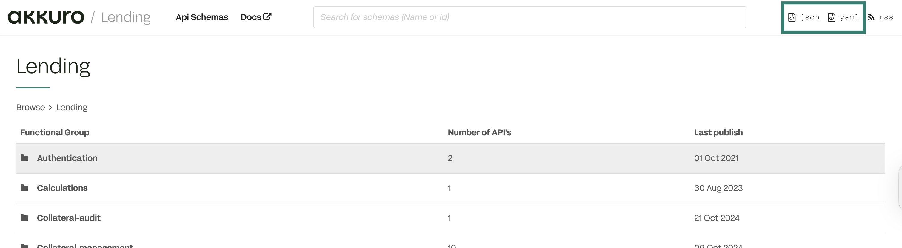Screen dimensions: 902x248
Task: Open the Docs menu item
Action: tap(251, 16)
